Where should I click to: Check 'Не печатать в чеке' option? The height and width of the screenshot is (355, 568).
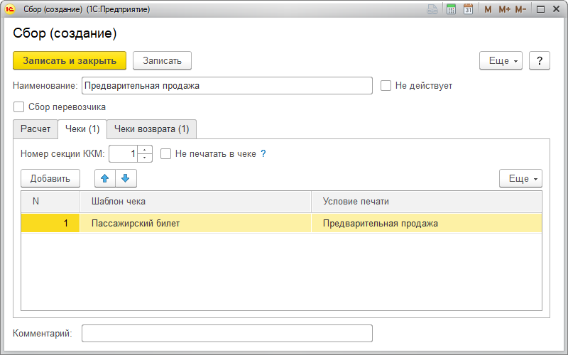tap(166, 153)
